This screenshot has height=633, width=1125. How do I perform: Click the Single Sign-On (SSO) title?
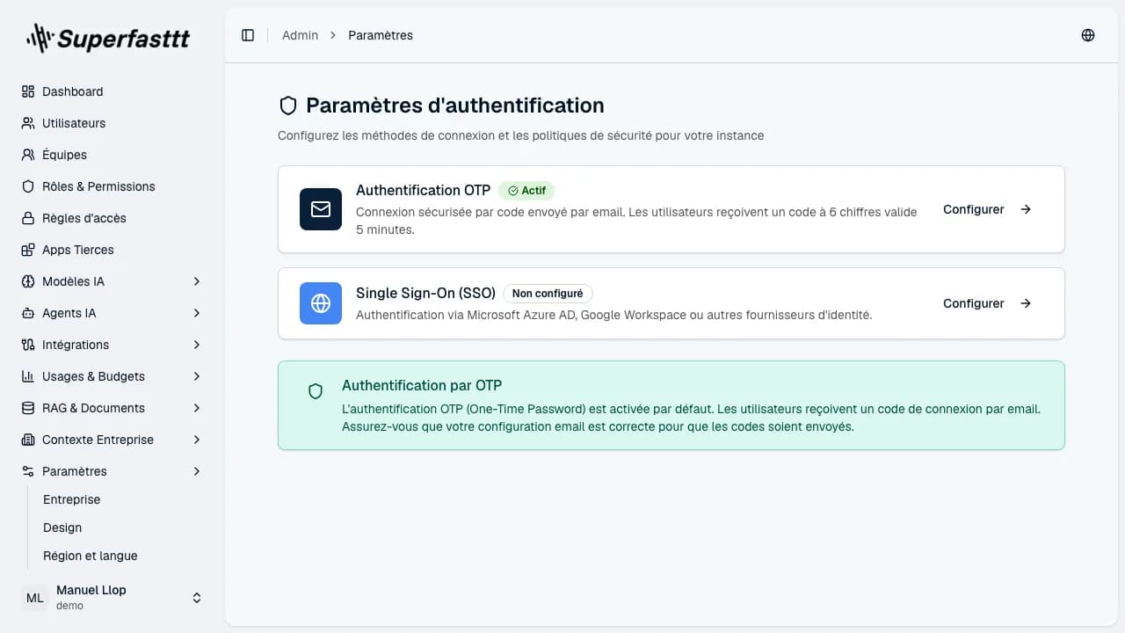tap(425, 293)
